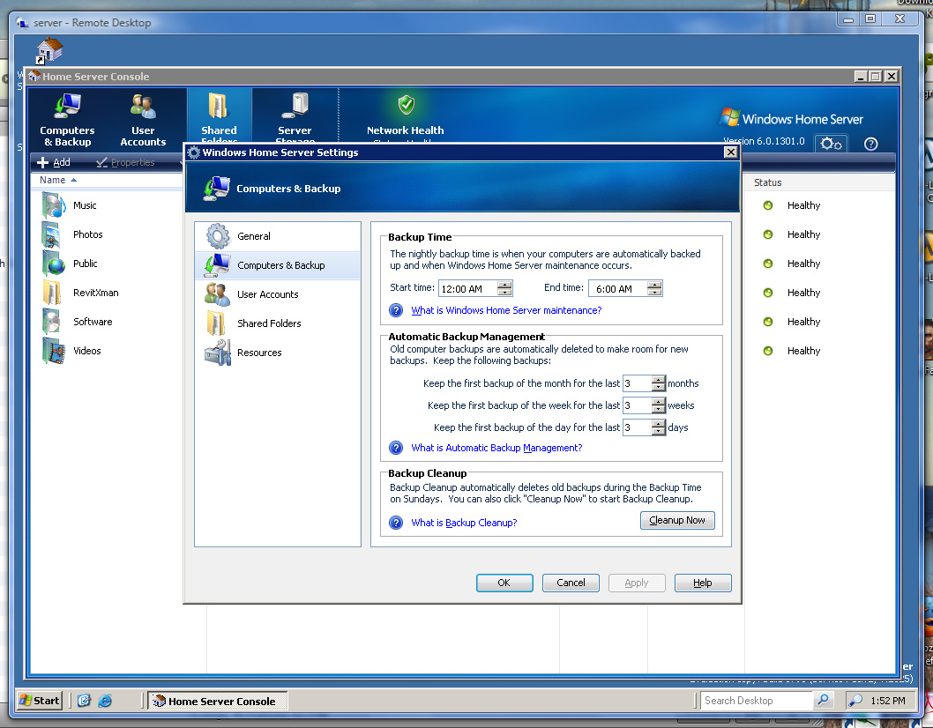933x728 pixels.
Task: Click the console Help question mark icon
Action: [870, 144]
